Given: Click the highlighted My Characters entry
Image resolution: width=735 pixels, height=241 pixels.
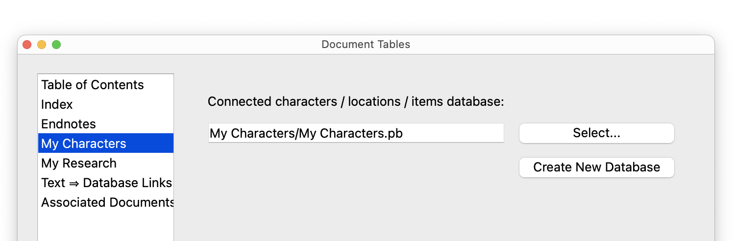Looking at the screenshot, I should click(x=84, y=144).
